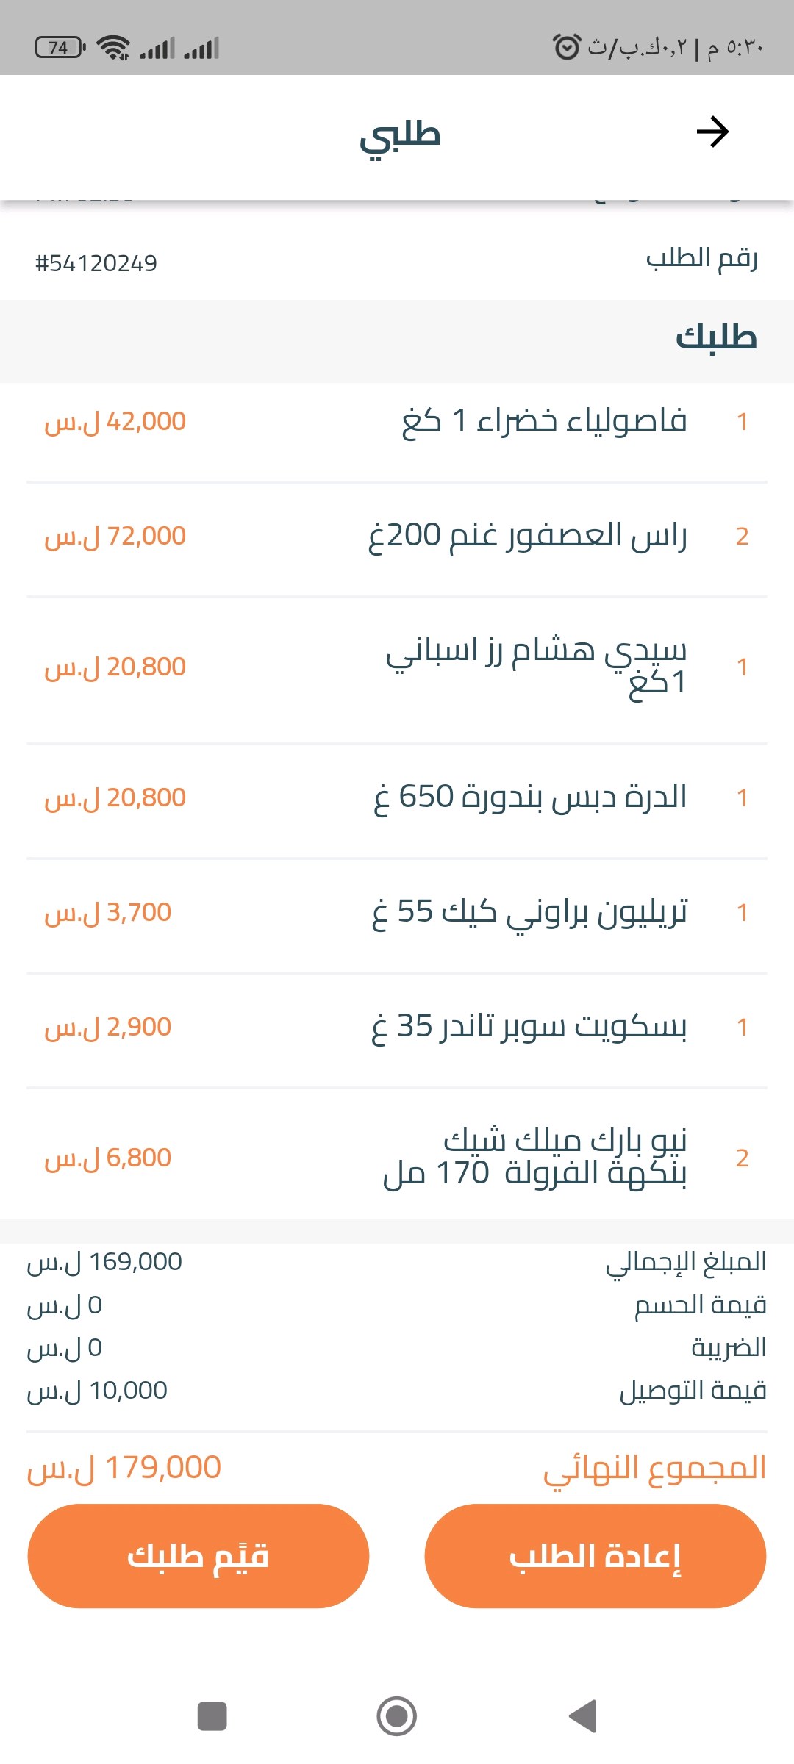Tap the إعادة الطلب reorder button
The image size is (794, 1764).
(595, 1556)
